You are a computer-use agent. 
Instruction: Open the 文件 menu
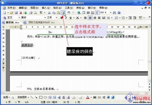[x=12, y=8]
